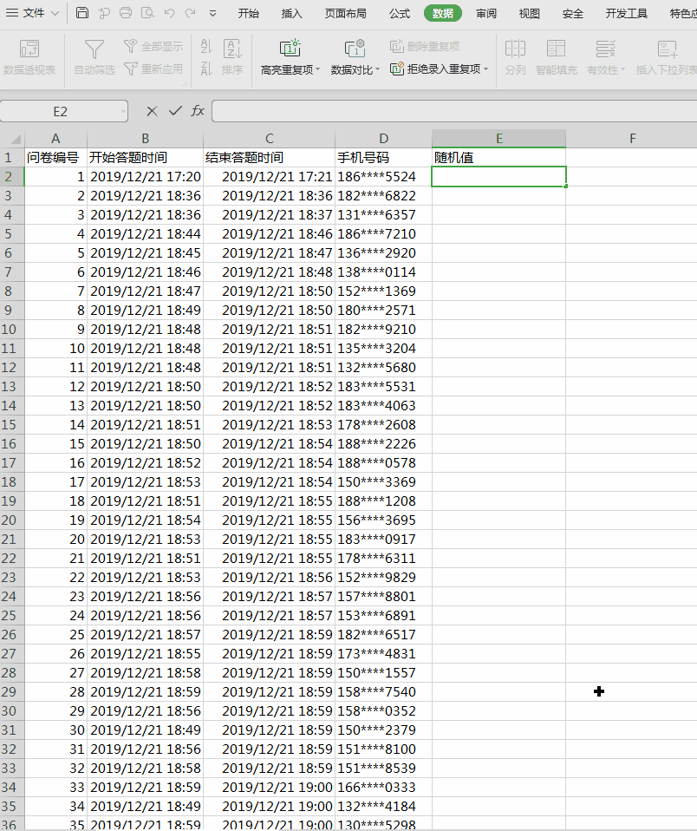Click the phone cell 166****0333
This screenshot has height=831, width=697.
(383, 787)
